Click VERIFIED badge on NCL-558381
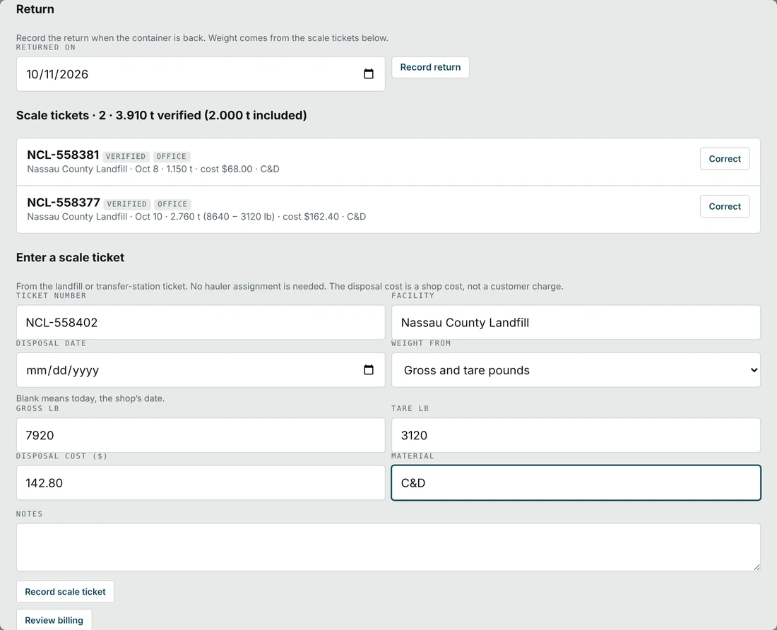Image resolution: width=777 pixels, height=630 pixels. click(125, 157)
